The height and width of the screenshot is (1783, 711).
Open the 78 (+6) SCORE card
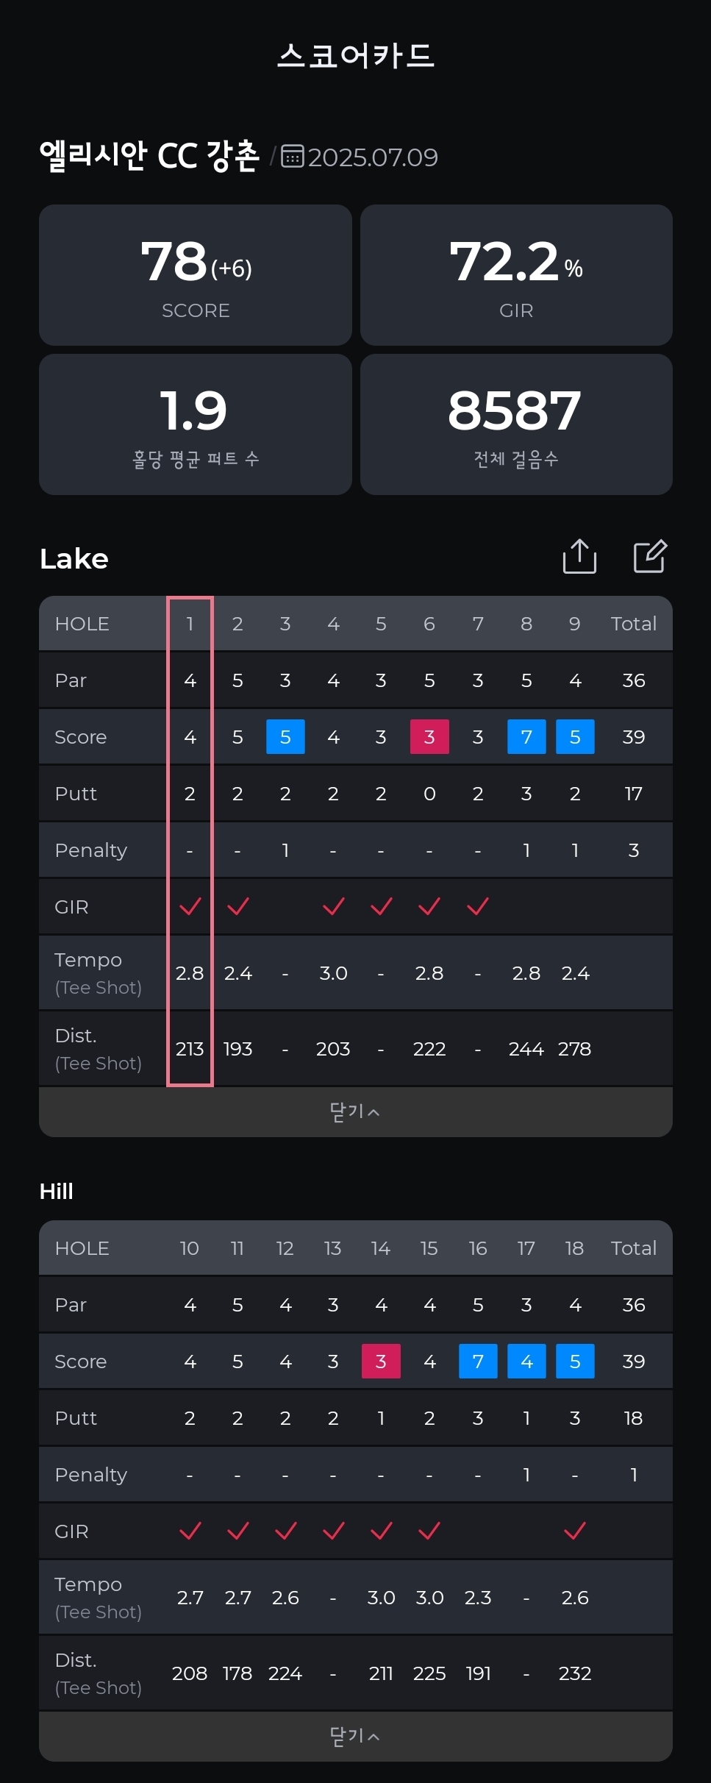[196, 275]
